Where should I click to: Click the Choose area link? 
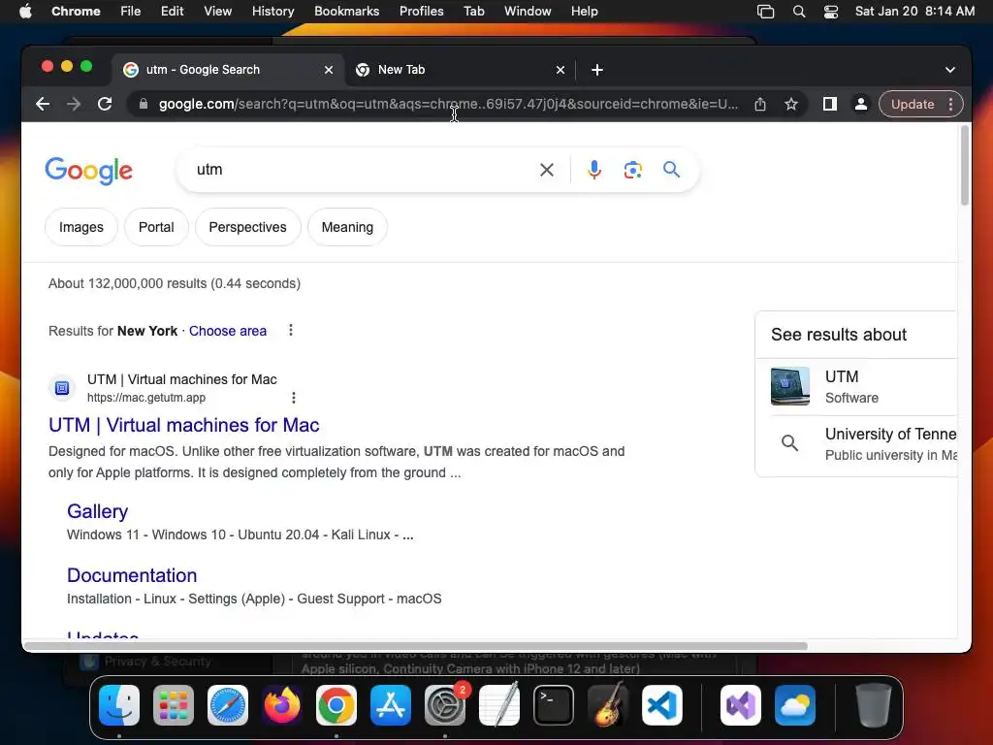tap(228, 331)
